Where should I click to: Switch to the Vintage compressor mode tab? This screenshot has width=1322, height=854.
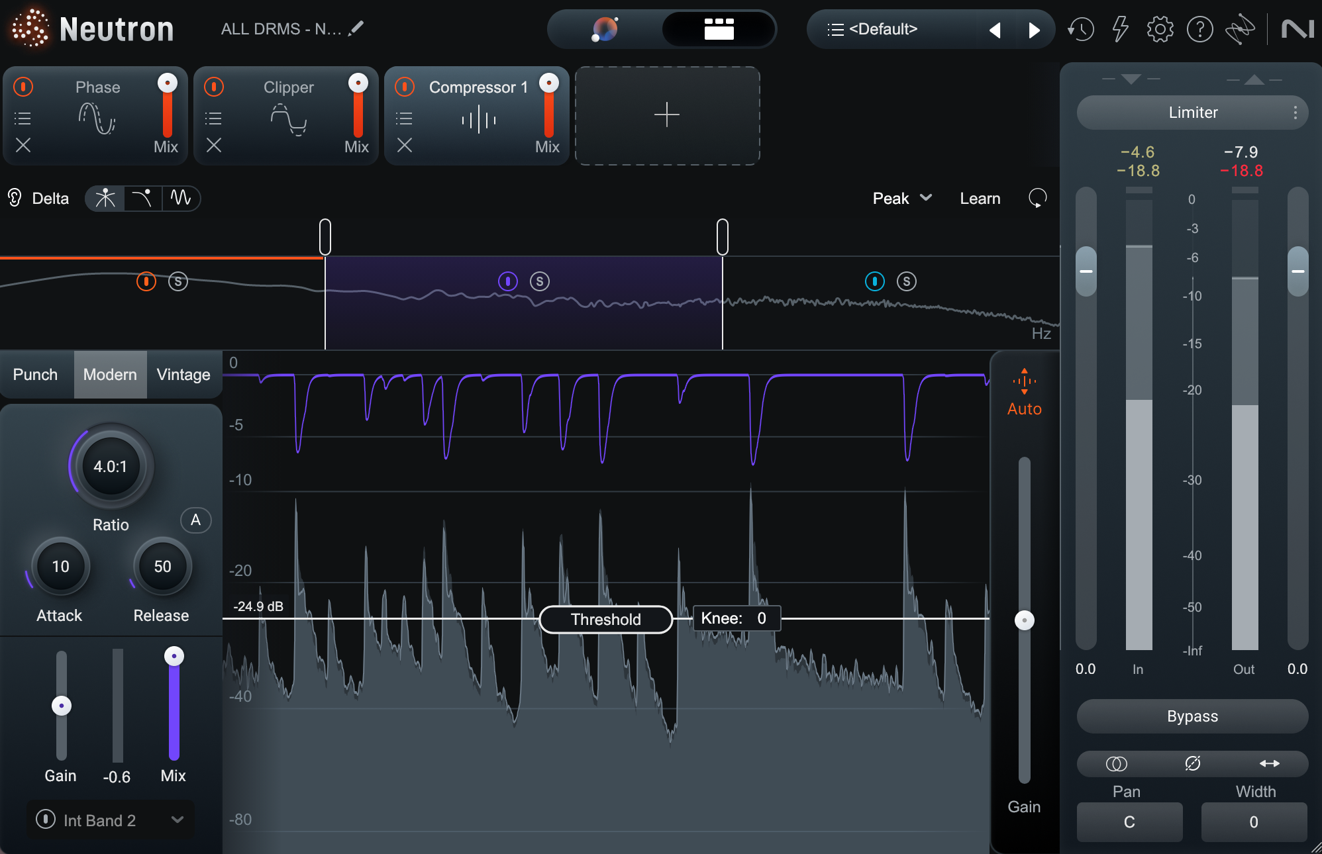[183, 375]
